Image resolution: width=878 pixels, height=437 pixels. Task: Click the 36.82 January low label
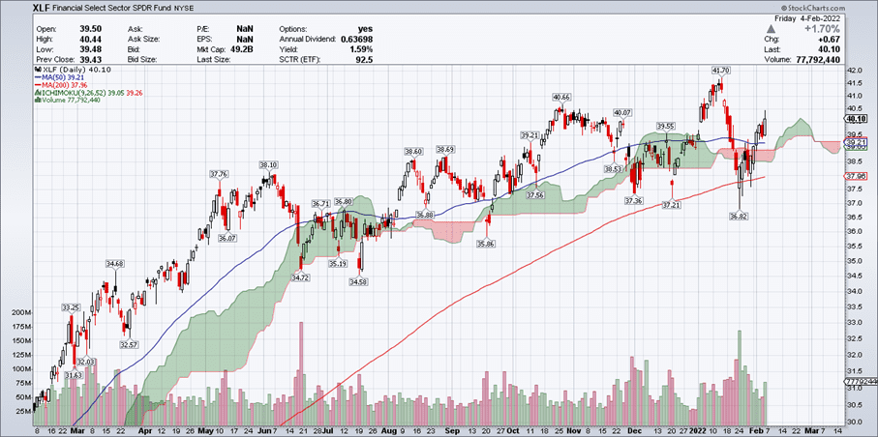tap(740, 215)
